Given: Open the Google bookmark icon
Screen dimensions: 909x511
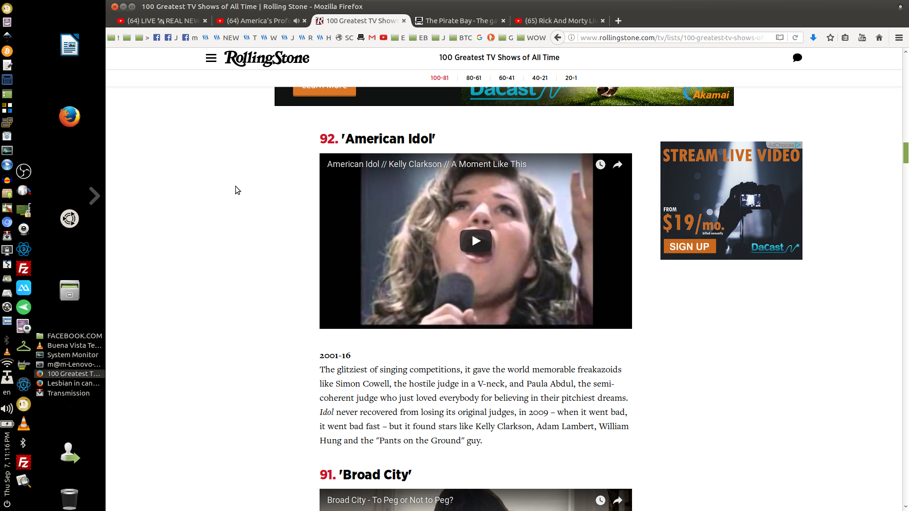Looking at the screenshot, I should [x=480, y=37].
